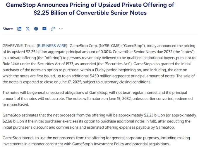Copy the article link with chain icon

pos(53,29)
